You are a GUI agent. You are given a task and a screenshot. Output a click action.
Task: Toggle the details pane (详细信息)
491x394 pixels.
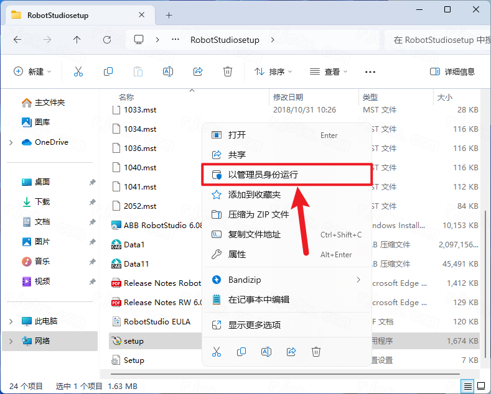pyautogui.click(x=452, y=71)
